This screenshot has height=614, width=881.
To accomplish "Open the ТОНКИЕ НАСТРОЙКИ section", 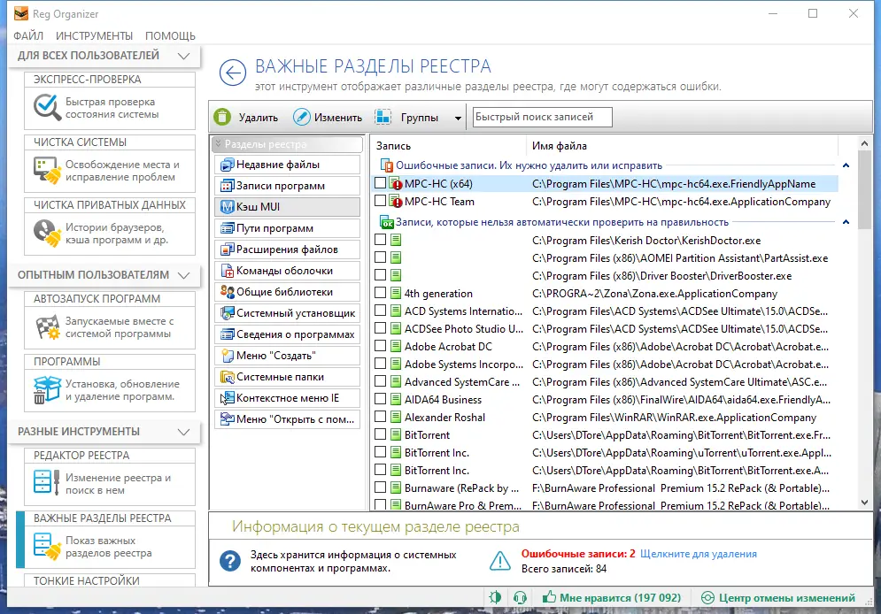I will pyautogui.click(x=110, y=580).
